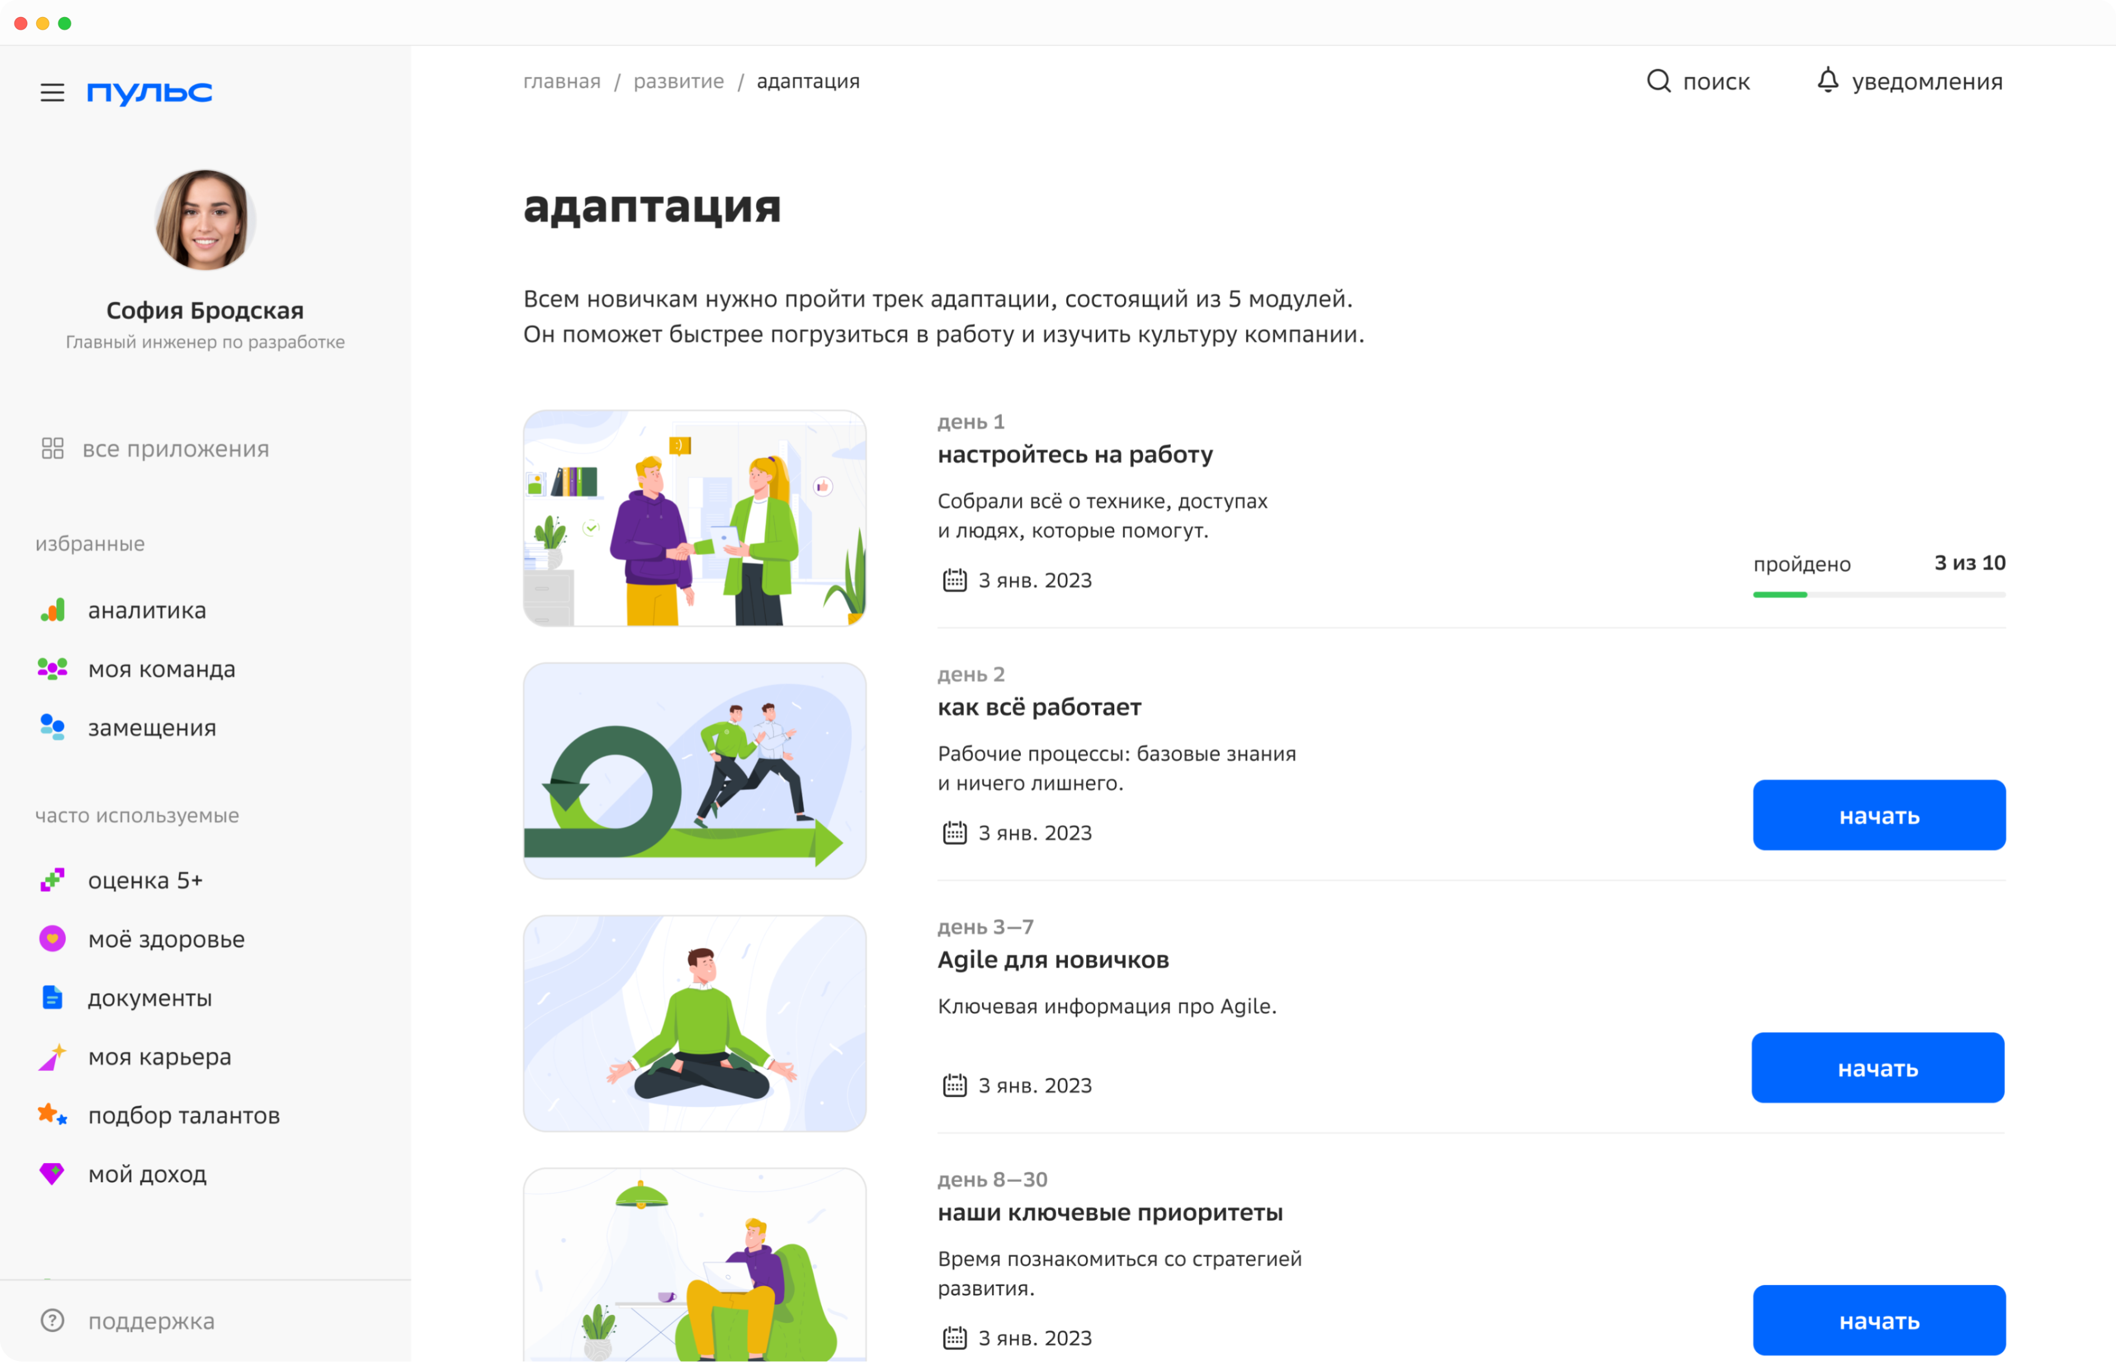The image size is (2116, 1362).
Task: Click calendar icon for наши ключевые приоритеты
Action: [x=954, y=1338]
